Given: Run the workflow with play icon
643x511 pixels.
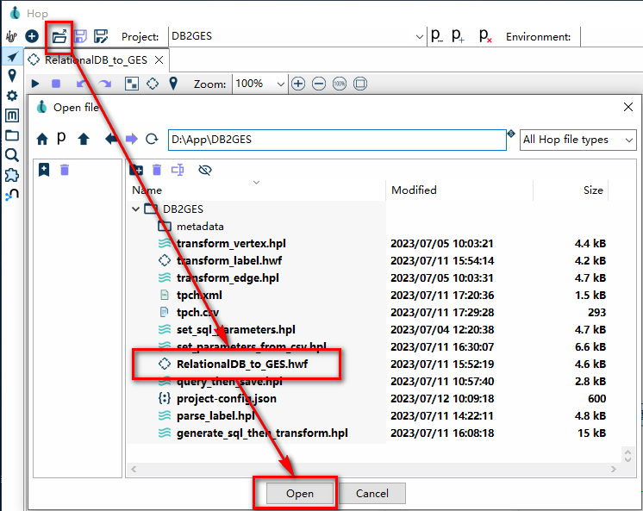Looking at the screenshot, I should pyautogui.click(x=35, y=84).
